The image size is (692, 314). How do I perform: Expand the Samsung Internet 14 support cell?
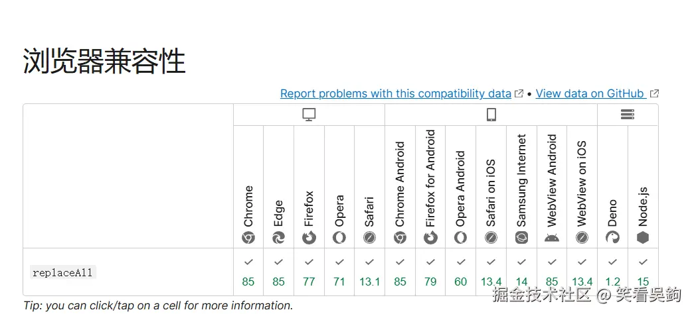pos(522,272)
